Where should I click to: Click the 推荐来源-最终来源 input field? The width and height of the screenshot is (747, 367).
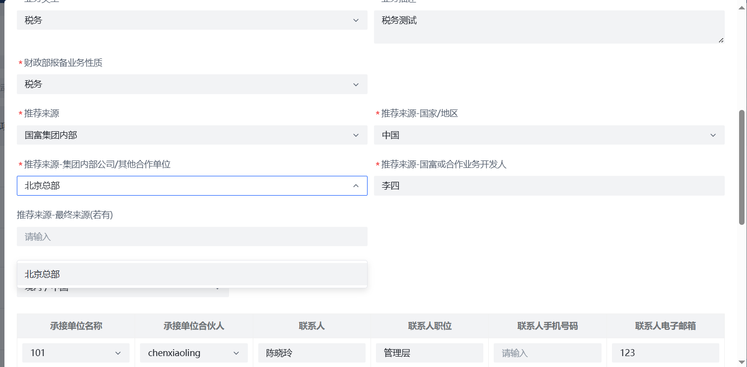point(191,237)
